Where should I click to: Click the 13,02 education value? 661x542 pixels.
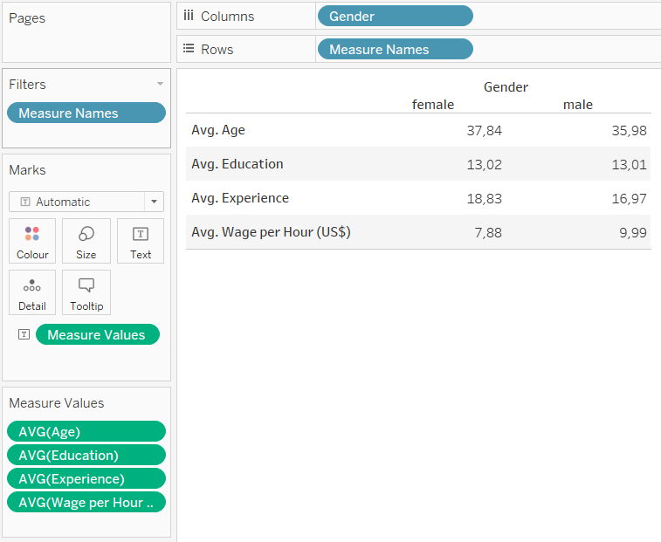tap(485, 164)
